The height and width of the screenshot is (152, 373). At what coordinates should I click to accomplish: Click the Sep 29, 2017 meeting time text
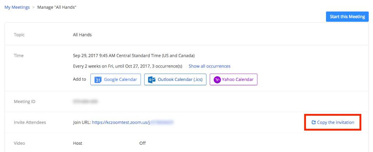pyautogui.click(x=134, y=56)
